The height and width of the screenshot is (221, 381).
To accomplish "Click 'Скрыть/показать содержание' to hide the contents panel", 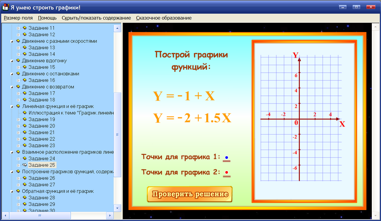I will pyautogui.click(x=96, y=18).
